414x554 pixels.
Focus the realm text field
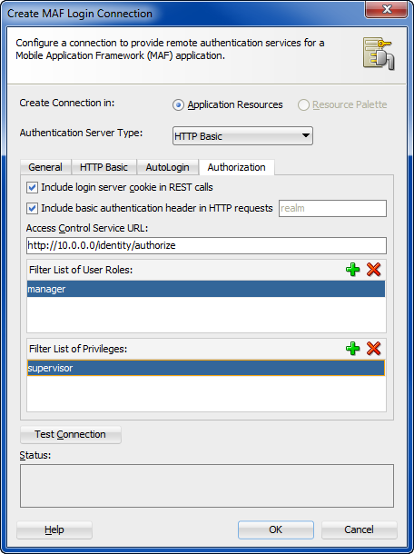tap(332, 208)
